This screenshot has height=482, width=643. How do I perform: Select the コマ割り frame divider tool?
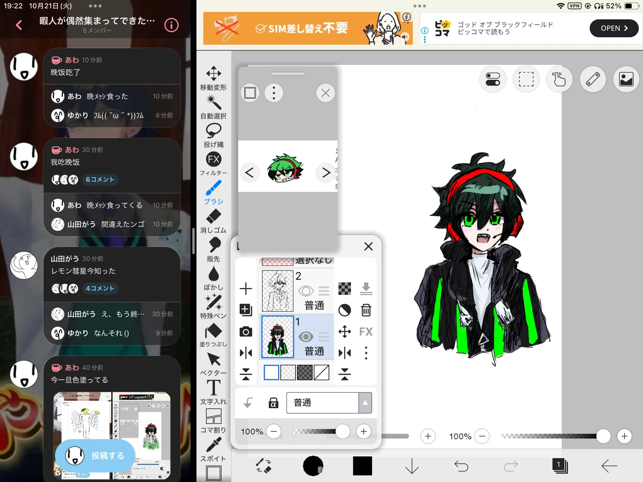point(213,421)
